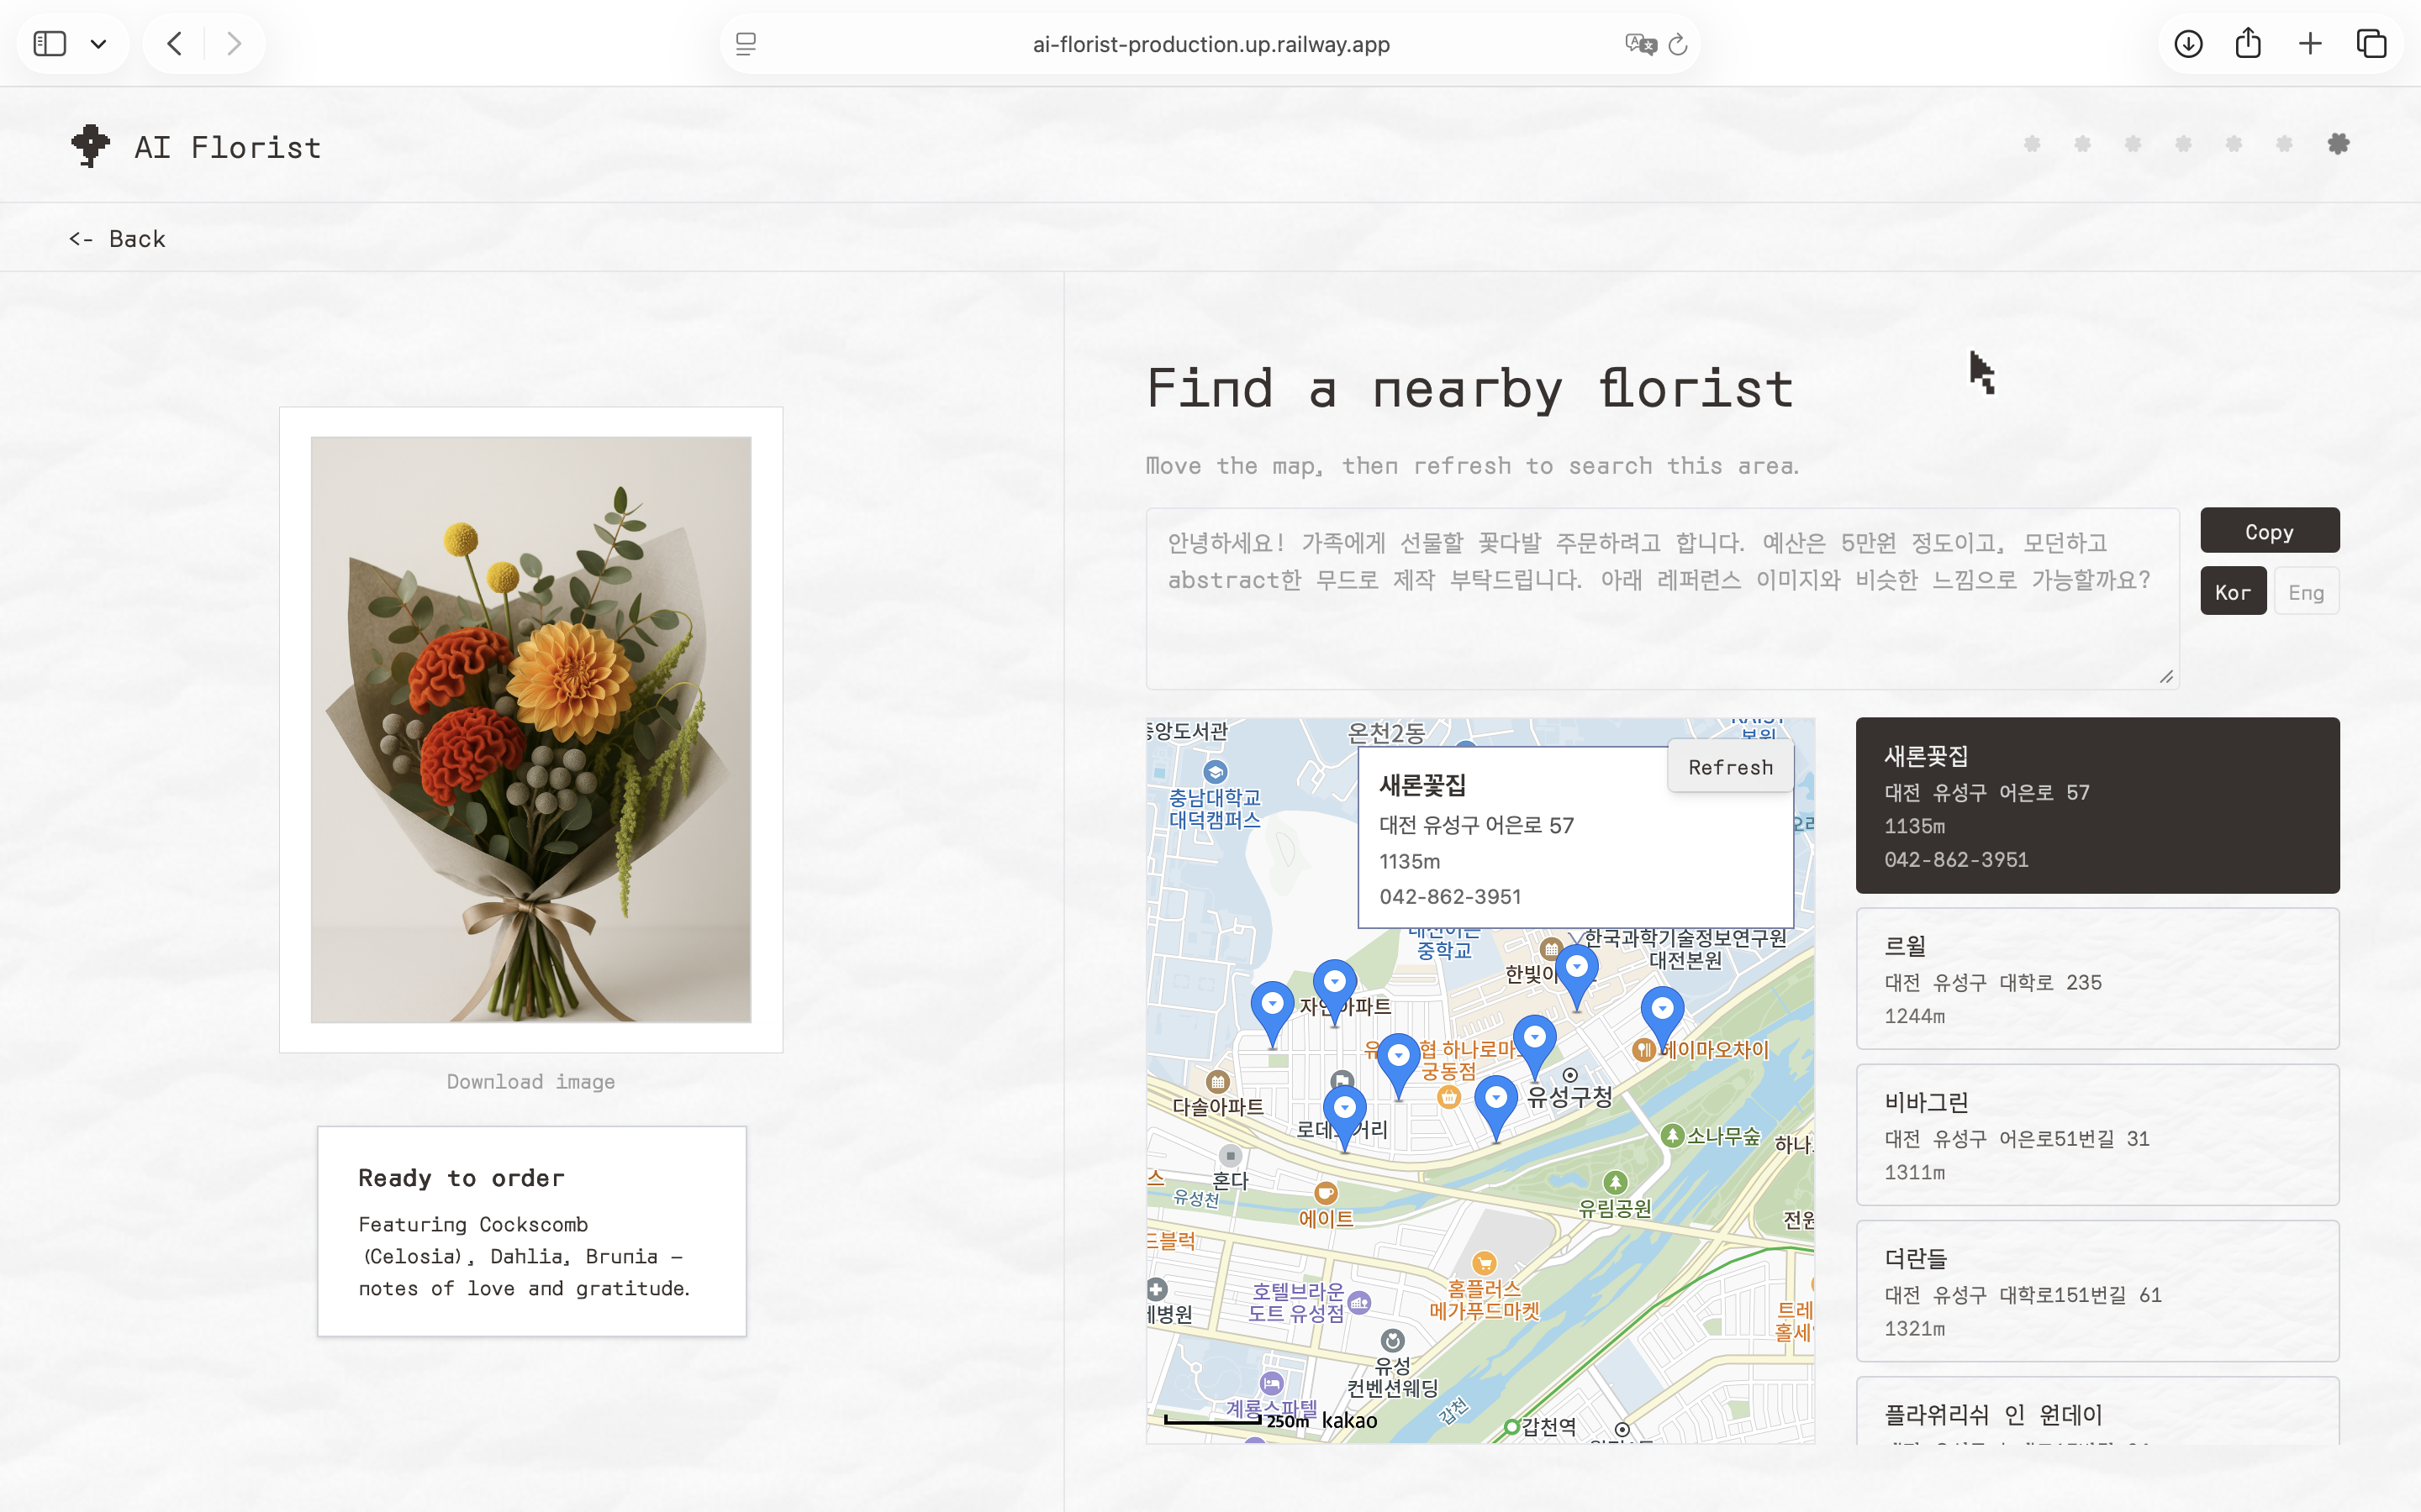Click the 소나무숲 park icon on map
Viewport: 2421px width, 1512px height.
(1673, 1136)
